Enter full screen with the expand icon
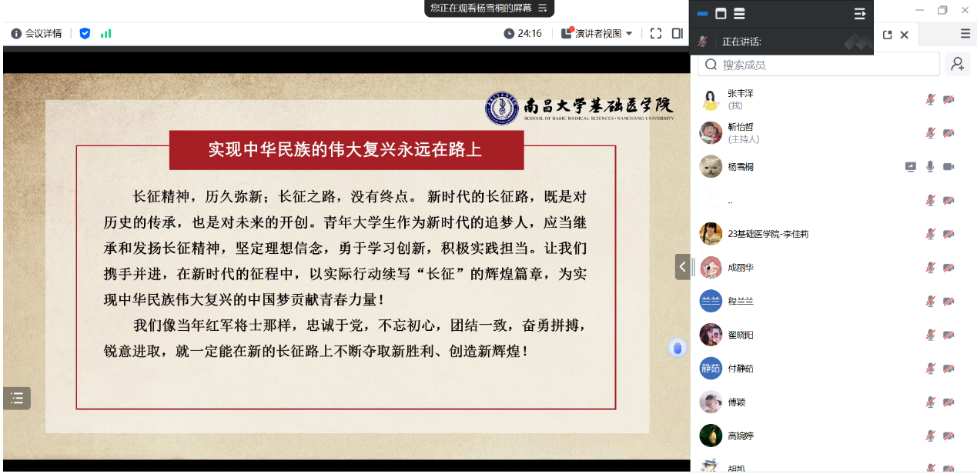 click(656, 33)
